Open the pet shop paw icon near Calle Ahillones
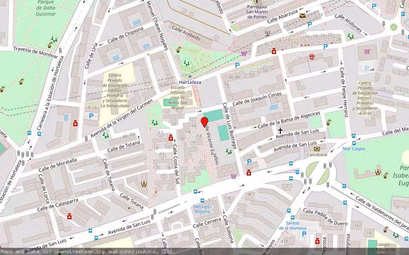 pos(312,57)
